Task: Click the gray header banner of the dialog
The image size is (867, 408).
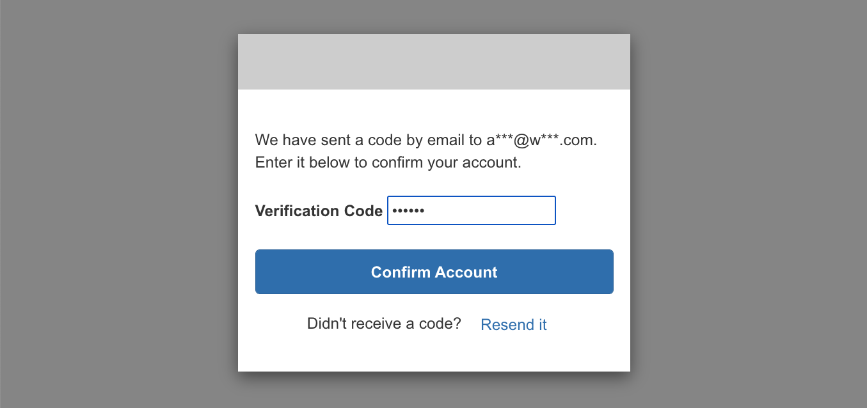Action: point(434,61)
